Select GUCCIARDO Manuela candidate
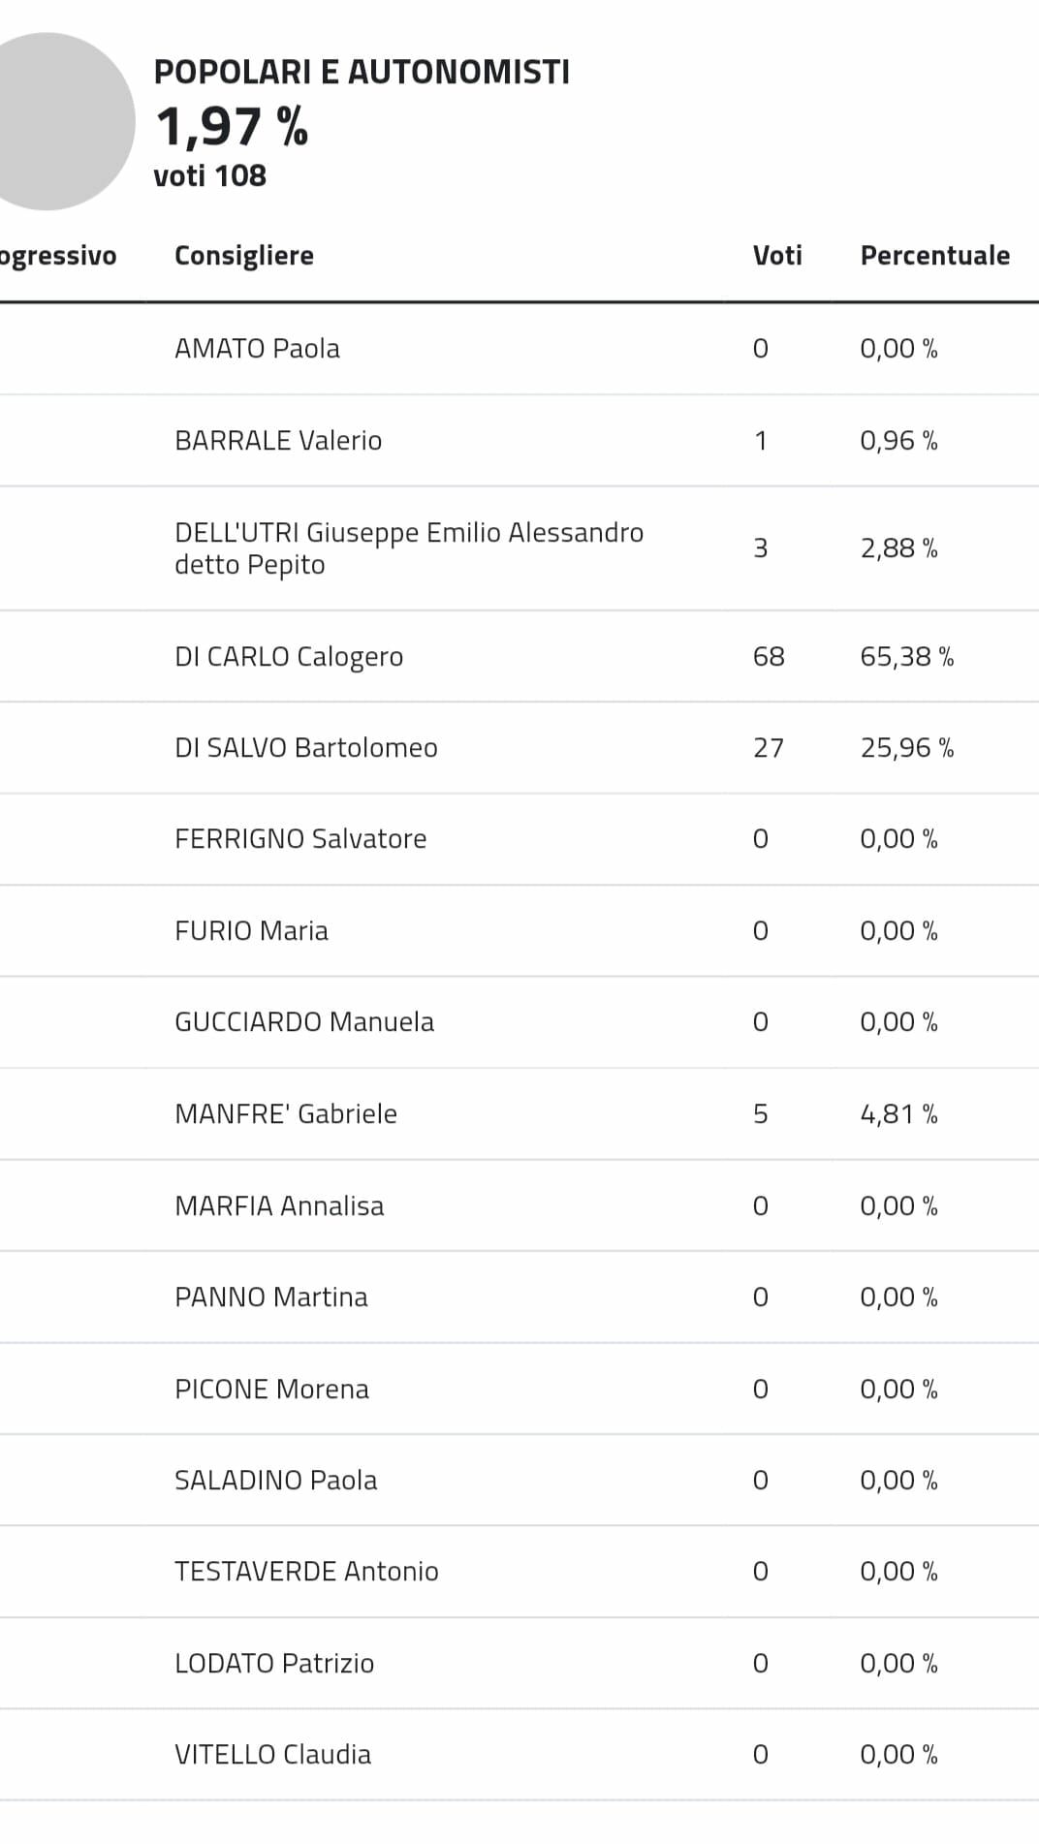This screenshot has height=1844, width=1039. (304, 1022)
